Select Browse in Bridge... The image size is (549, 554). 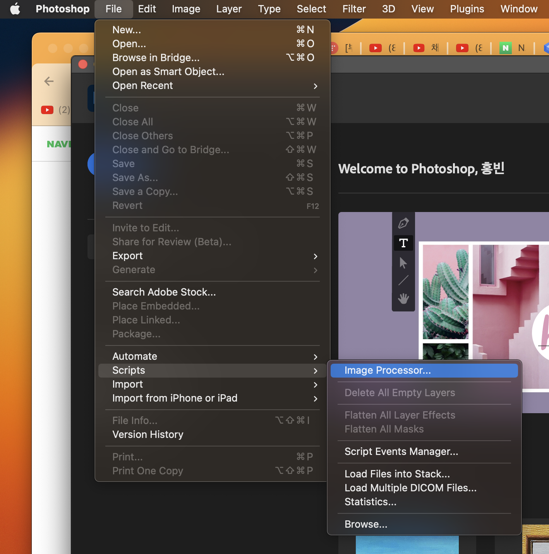point(213,58)
